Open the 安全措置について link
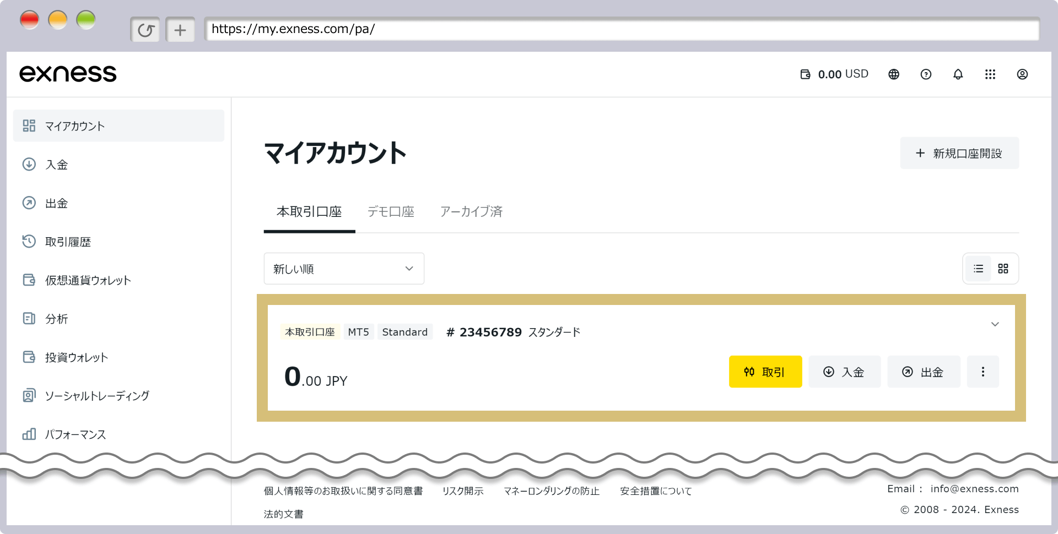The width and height of the screenshot is (1058, 534). tap(656, 491)
